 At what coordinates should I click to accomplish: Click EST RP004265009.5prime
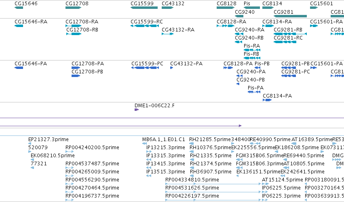(x=70, y=176)
